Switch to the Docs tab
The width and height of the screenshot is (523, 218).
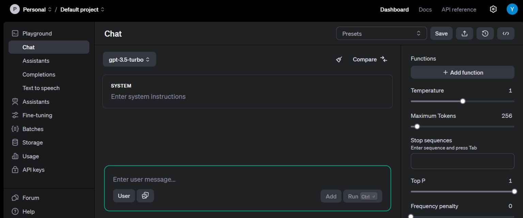pos(425,10)
